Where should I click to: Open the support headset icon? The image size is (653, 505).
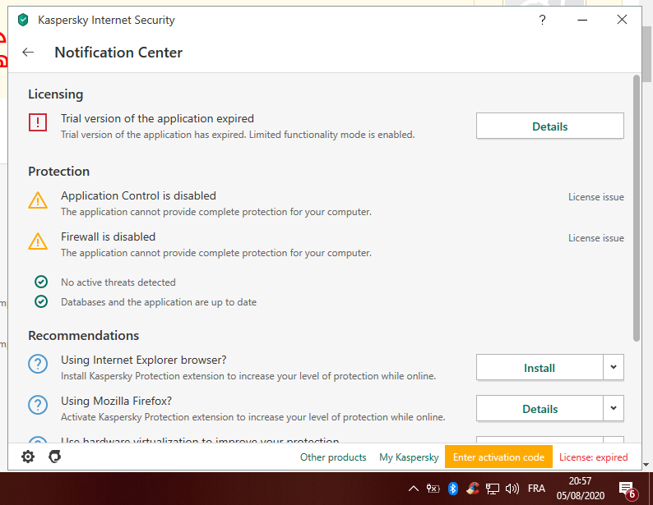click(x=54, y=457)
